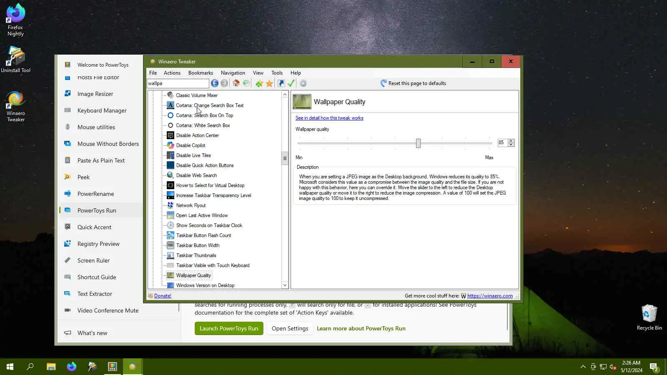Click the Donate! link
The height and width of the screenshot is (375, 667).
[163, 296]
